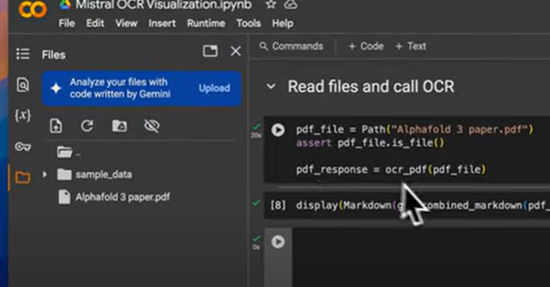
Task: Click the Files folder sidebar icon
Action: [22, 178]
